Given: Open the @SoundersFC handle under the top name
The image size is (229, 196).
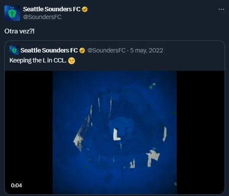Looking at the screenshot, I should pos(42,17).
